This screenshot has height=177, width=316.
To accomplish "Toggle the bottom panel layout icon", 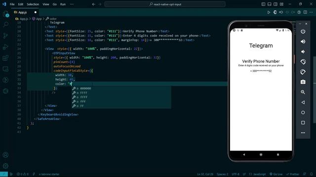I will (269, 4).
